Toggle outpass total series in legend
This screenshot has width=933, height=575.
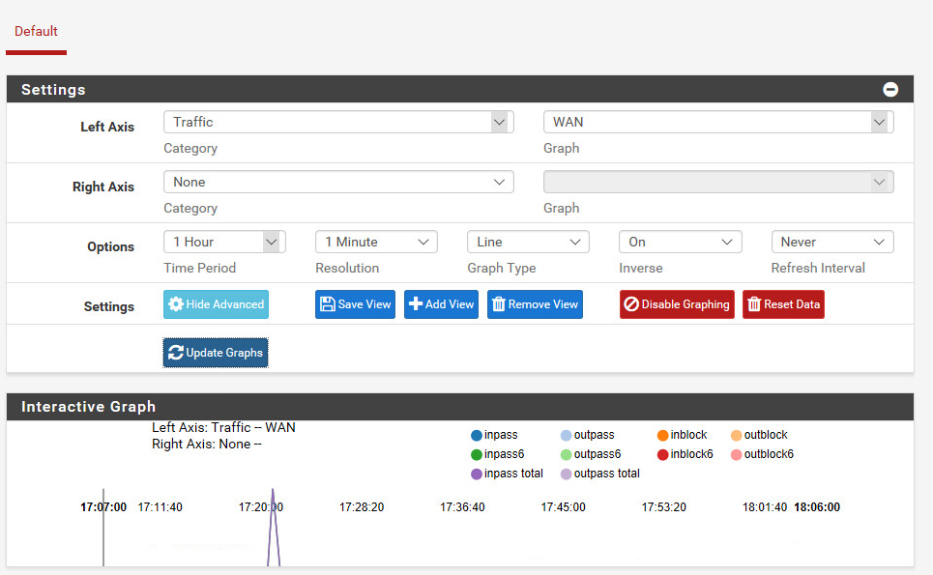(x=600, y=474)
